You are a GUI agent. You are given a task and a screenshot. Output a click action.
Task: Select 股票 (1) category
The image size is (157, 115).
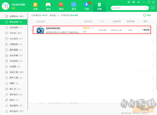pyautogui.click(x=14, y=83)
